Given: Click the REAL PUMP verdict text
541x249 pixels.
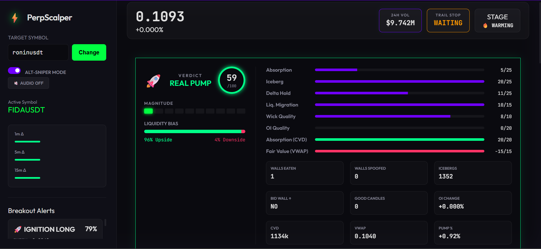Looking at the screenshot, I should point(190,83).
